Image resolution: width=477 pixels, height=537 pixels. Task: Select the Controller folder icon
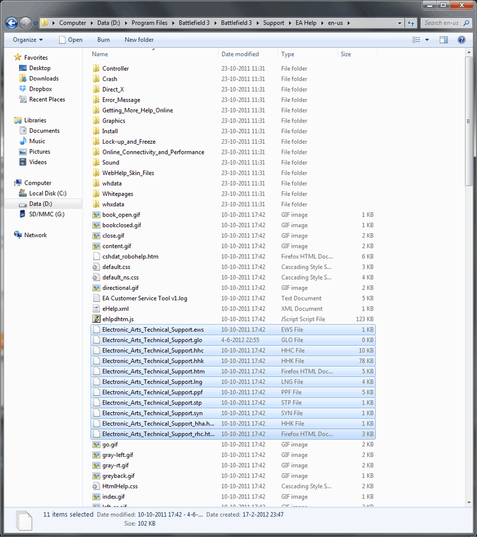pyautogui.click(x=96, y=68)
